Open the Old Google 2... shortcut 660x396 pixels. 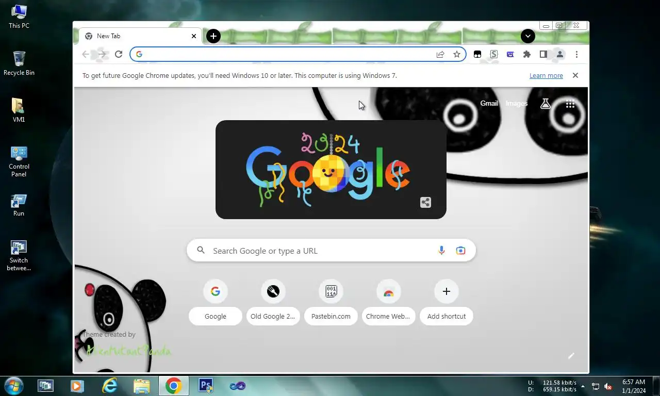pos(273,303)
